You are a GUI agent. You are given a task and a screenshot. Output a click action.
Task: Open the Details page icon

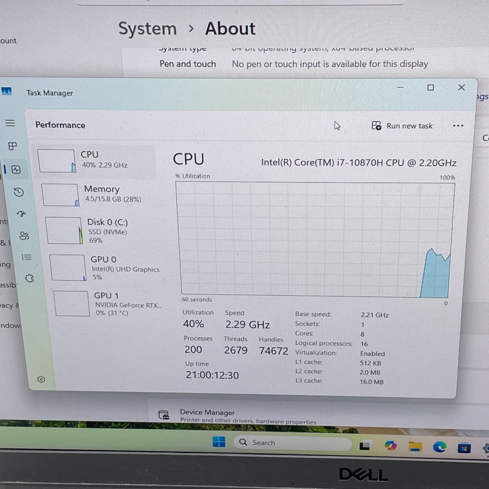click(x=27, y=257)
